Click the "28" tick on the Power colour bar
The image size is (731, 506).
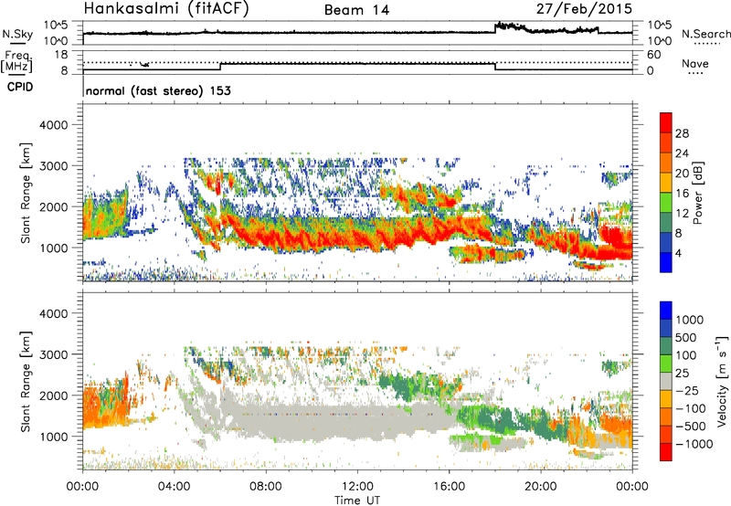coord(682,133)
